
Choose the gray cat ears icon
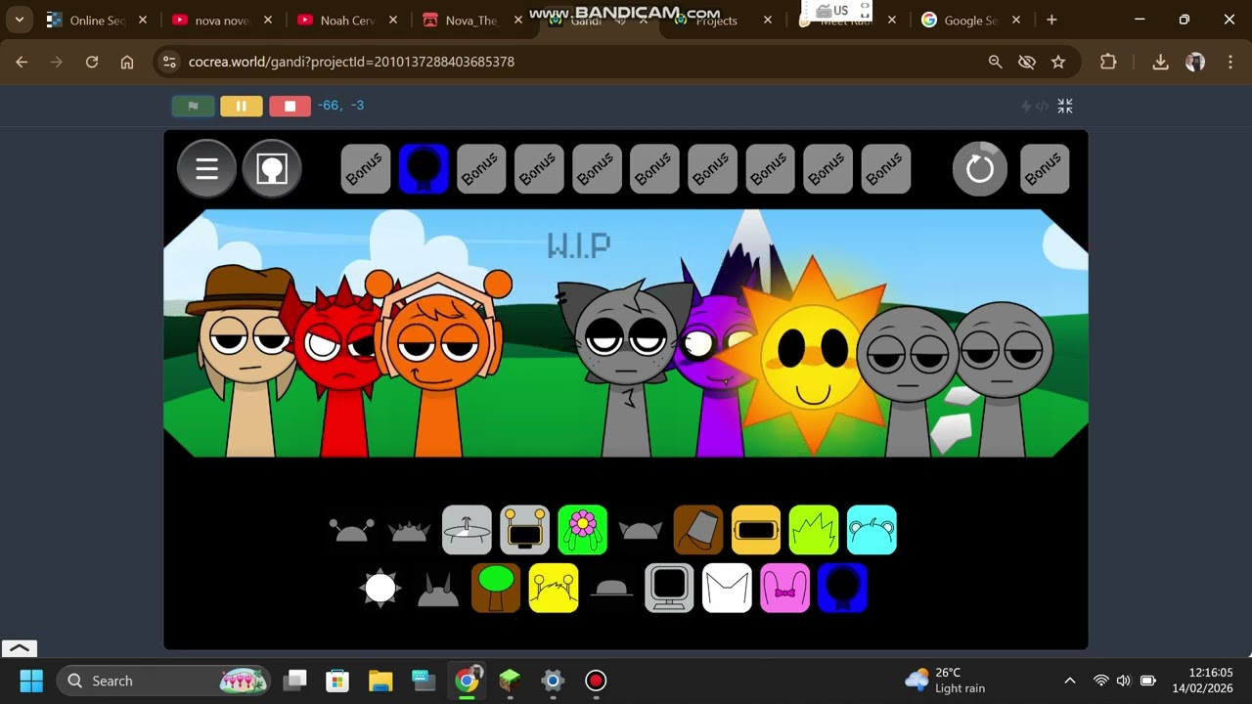[x=640, y=531]
